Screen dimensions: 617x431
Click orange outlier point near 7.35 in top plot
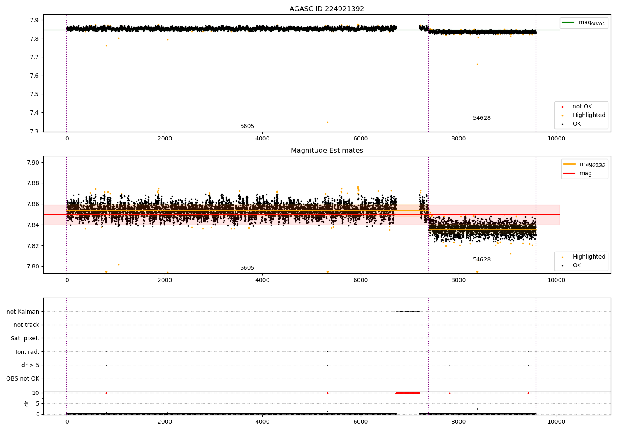[327, 122]
